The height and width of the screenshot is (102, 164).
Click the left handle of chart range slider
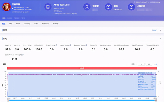pyautogui.click(x=8, y=100)
